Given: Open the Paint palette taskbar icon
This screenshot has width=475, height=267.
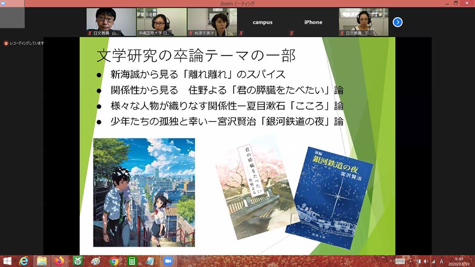Looking at the screenshot, I should click(96, 261).
